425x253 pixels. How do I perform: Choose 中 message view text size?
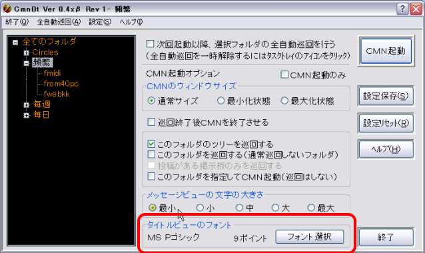point(239,208)
